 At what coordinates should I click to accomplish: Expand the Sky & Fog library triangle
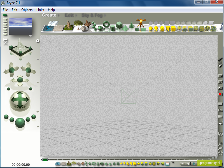pos(105,15)
